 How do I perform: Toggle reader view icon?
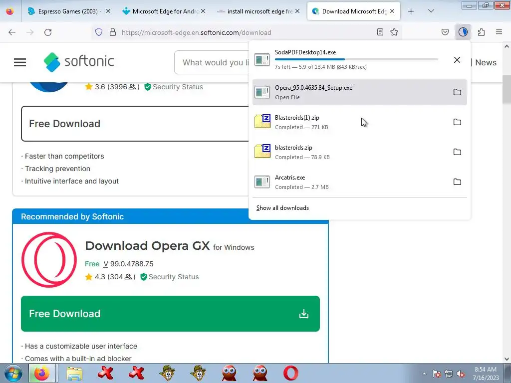pyautogui.click(x=380, y=32)
